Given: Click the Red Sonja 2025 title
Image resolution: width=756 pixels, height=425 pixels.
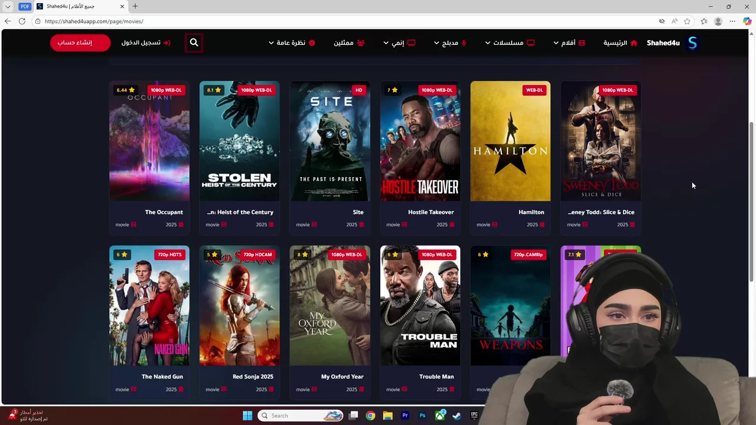Looking at the screenshot, I should (253, 377).
